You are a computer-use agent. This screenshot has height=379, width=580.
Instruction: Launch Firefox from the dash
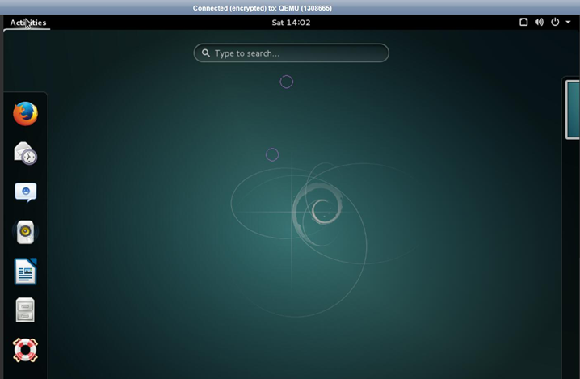coord(26,114)
